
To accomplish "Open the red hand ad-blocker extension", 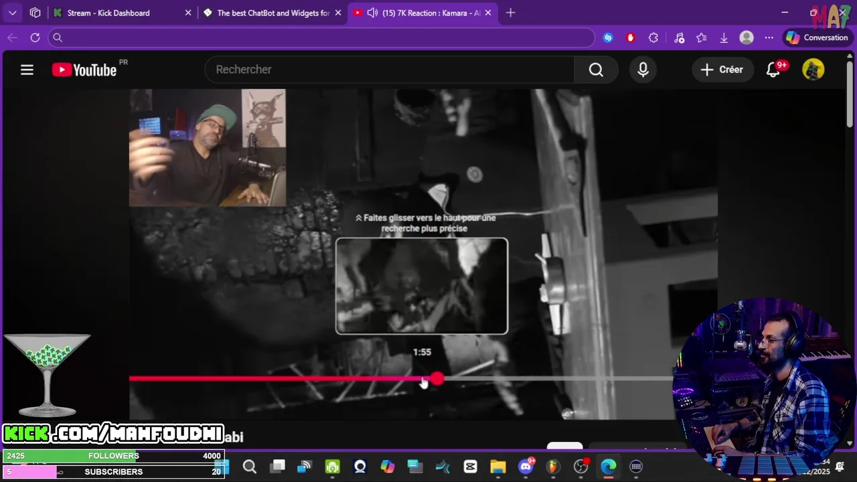I will [x=630, y=38].
